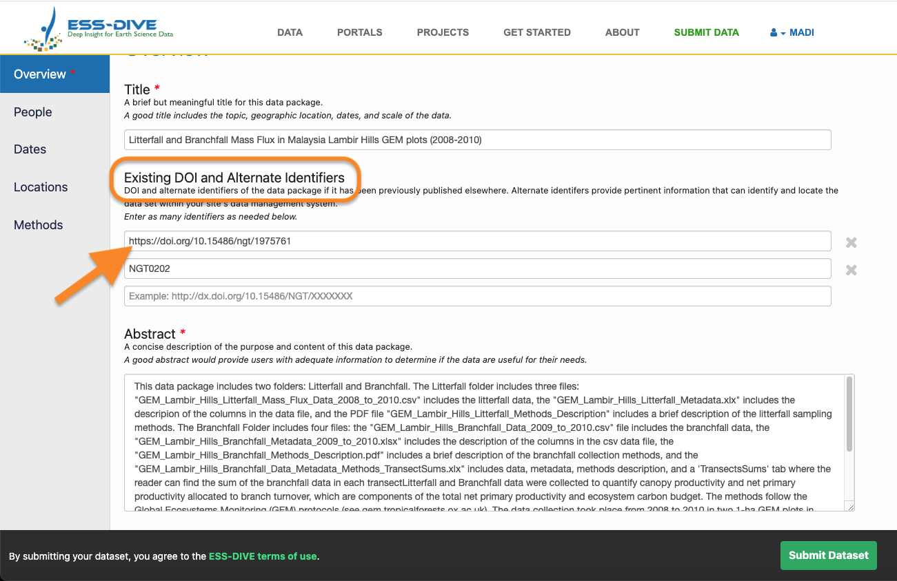Click SUBMIT DATA in the top nav
The image size is (897, 581).
point(706,32)
